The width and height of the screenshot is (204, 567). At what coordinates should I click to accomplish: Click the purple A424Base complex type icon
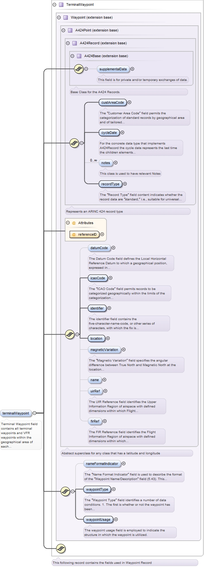pos(79,56)
